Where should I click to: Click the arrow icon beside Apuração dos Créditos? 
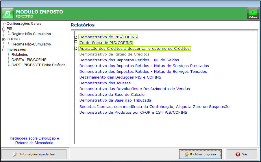click(76, 49)
